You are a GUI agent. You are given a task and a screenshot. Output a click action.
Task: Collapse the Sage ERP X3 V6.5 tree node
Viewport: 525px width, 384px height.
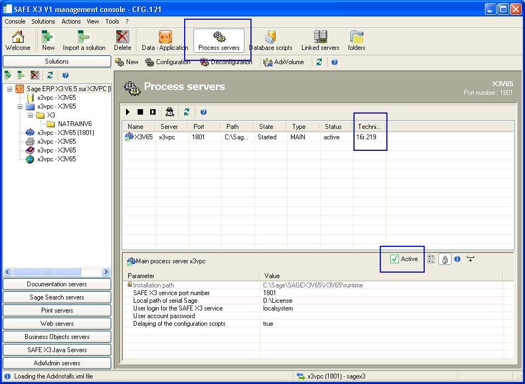(9, 89)
